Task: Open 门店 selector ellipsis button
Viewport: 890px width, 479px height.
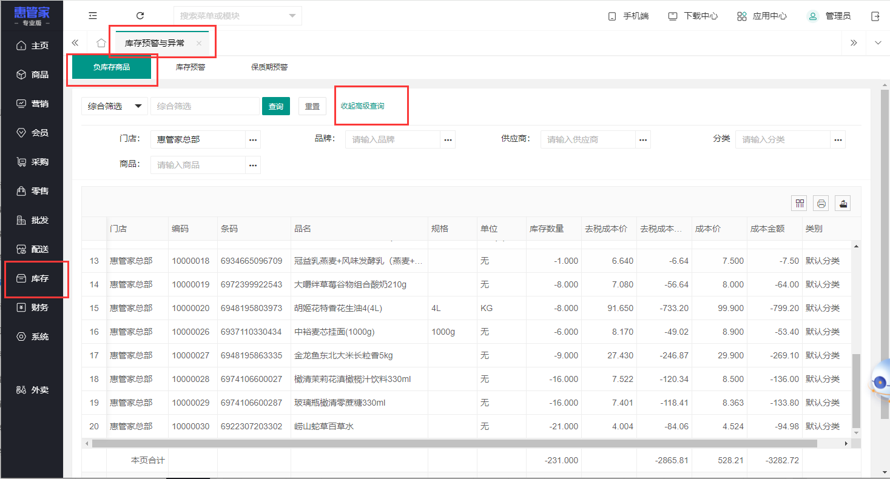Action: tap(253, 139)
